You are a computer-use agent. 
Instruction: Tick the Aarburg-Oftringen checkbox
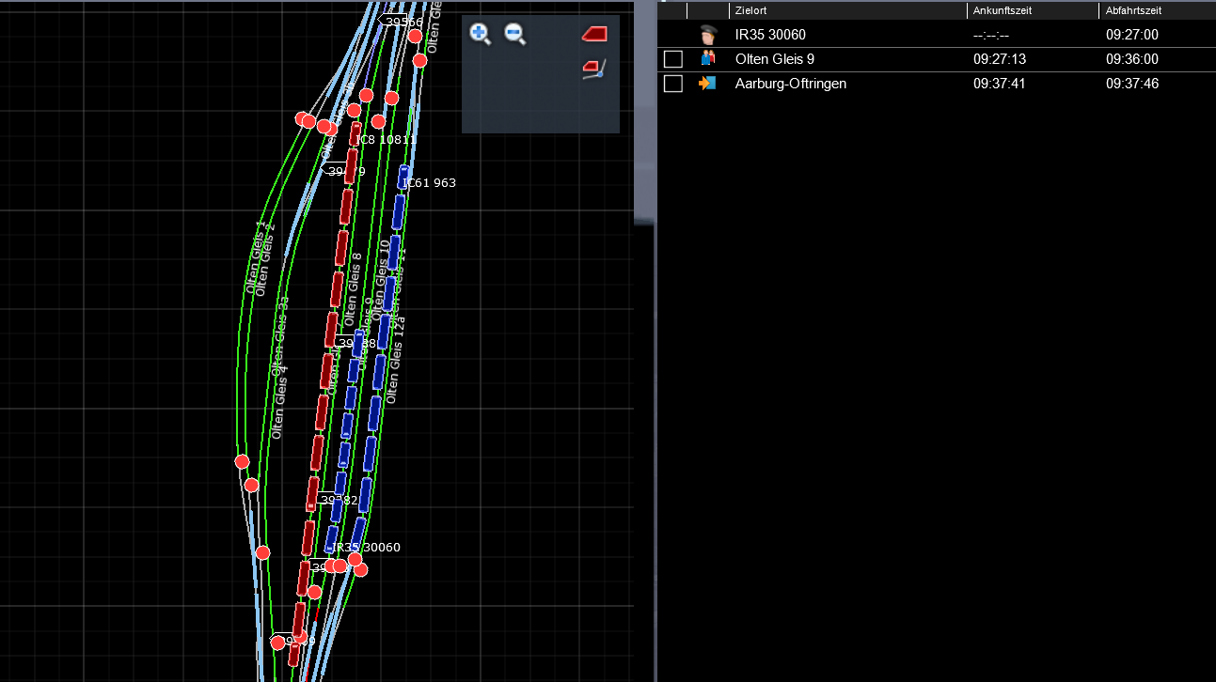click(x=672, y=84)
